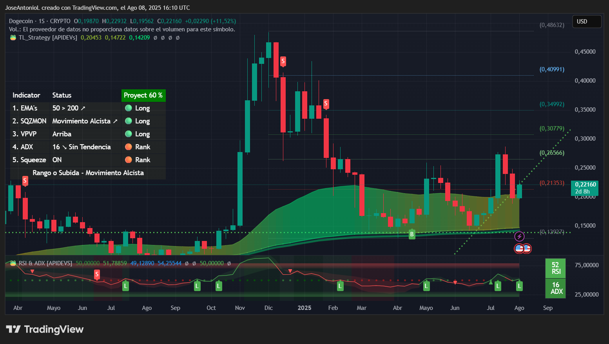Image resolution: width=609 pixels, height=344 pixels.
Task: Click the Indicator column header
Action: [26, 95]
